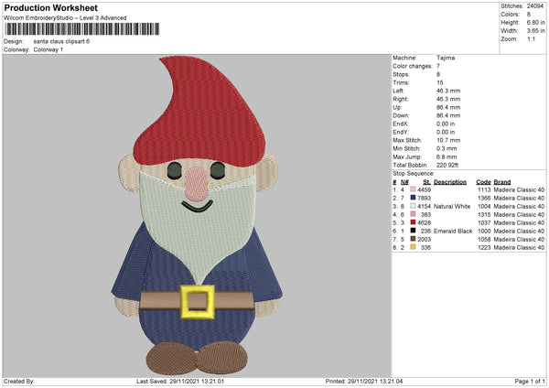Viewport: 549px width, 388px height.
Task: Pick the black Emerald Black swatch
Action: point(414,231)
